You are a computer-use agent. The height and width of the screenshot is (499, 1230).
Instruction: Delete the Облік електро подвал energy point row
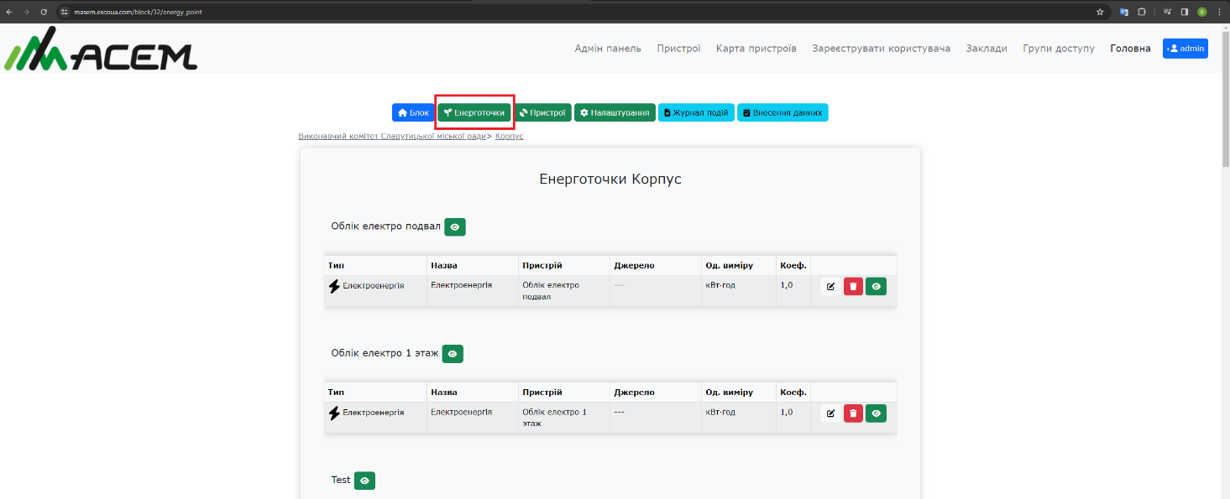(853, 287)
